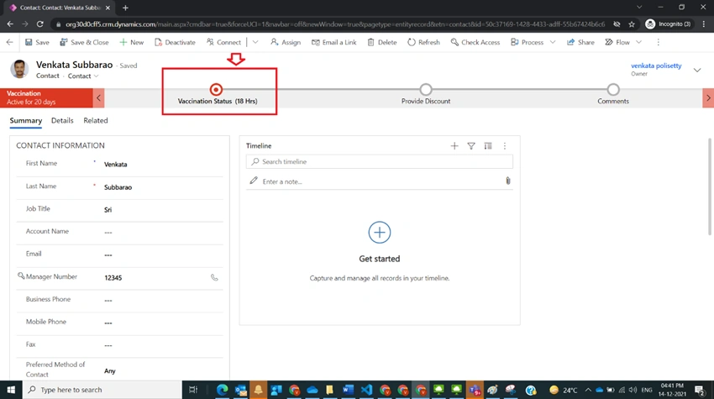Open Word from the taskbar

coord(348,390)
